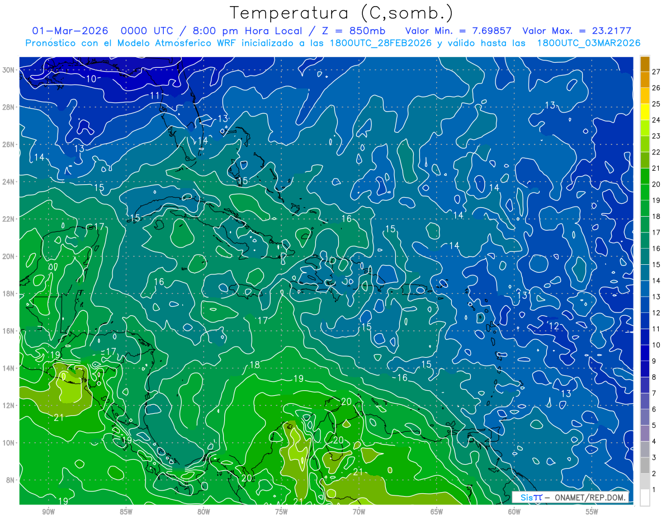Viewport: 671px width, 519px height.
Task: Click the "90W" longitude axis label
Action: (49, 512)
